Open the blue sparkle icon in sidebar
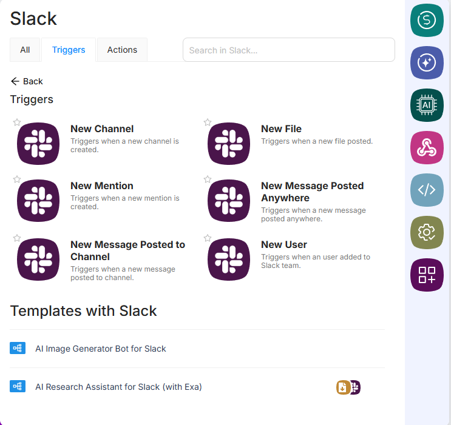 point(427,62)
